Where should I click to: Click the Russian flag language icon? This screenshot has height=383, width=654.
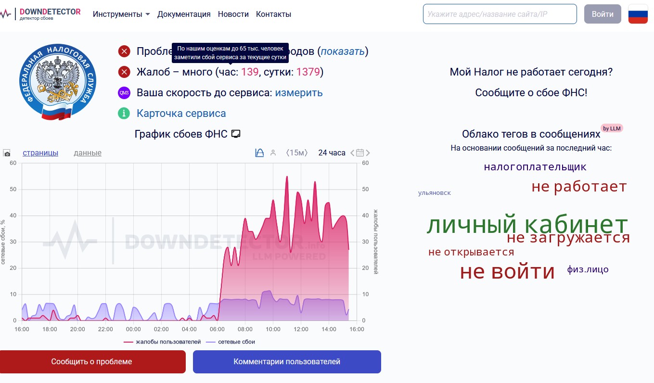point(638,14)
